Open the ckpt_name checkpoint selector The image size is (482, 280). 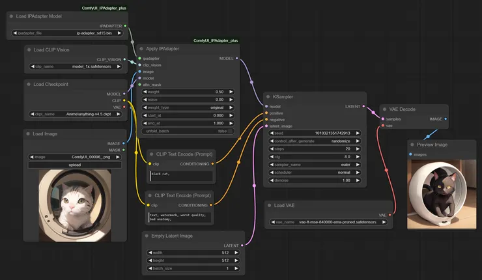pos(79,114)
